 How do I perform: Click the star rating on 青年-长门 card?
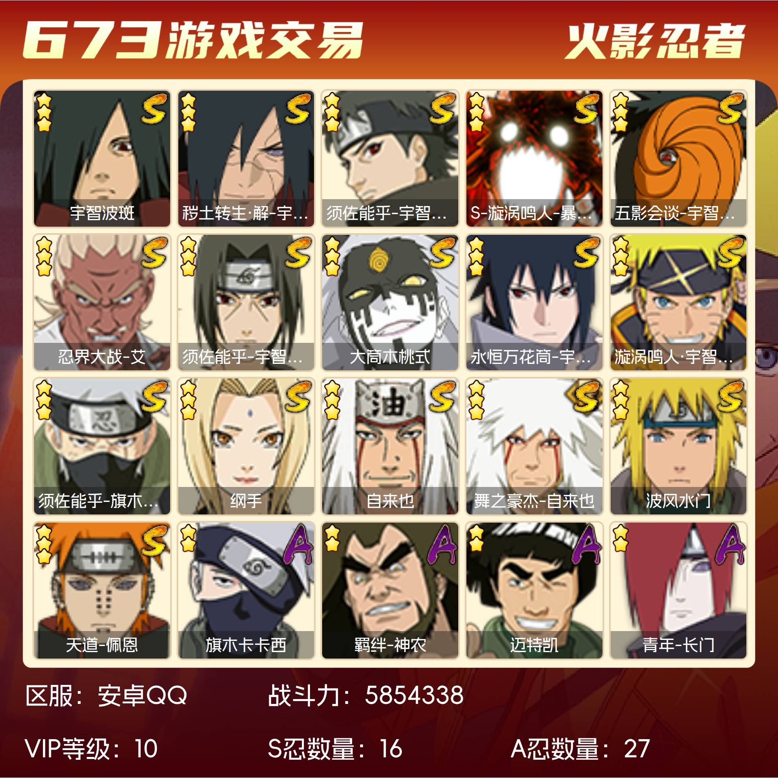click(620, 538)
